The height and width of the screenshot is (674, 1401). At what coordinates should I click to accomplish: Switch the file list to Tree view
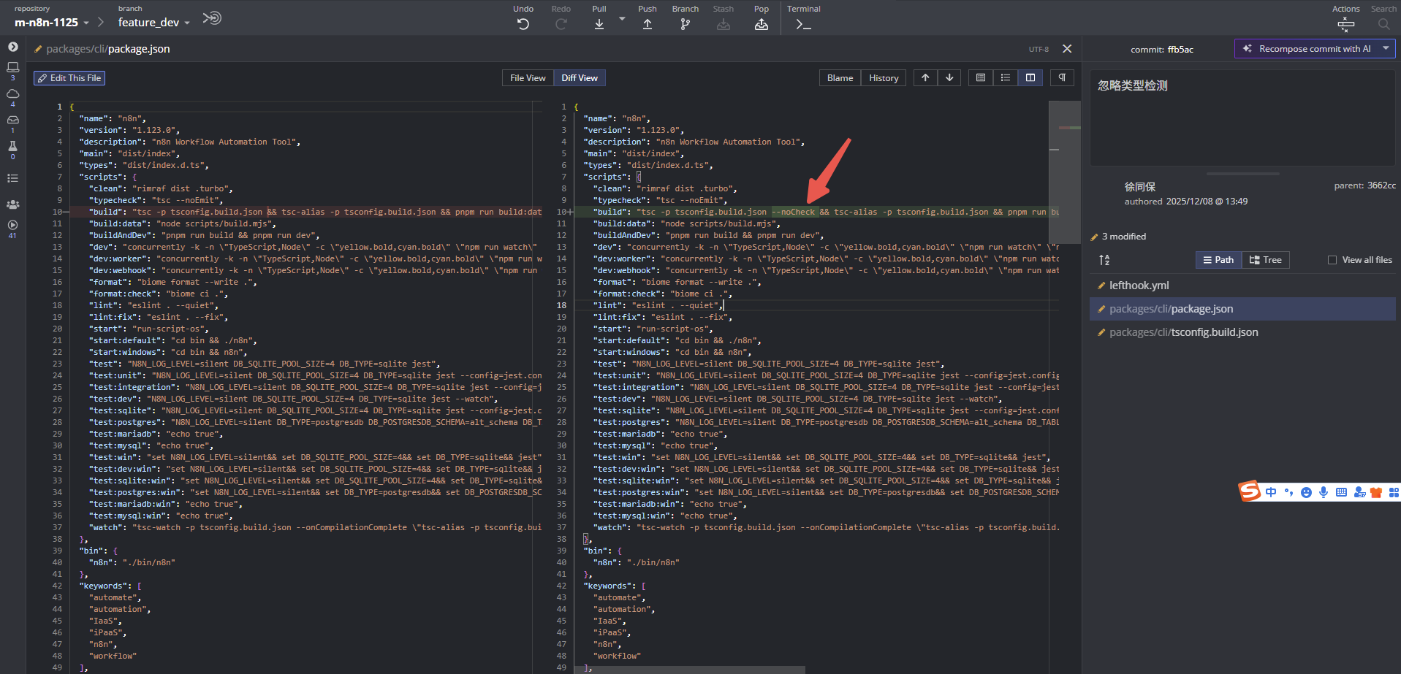click(1266, 260)
